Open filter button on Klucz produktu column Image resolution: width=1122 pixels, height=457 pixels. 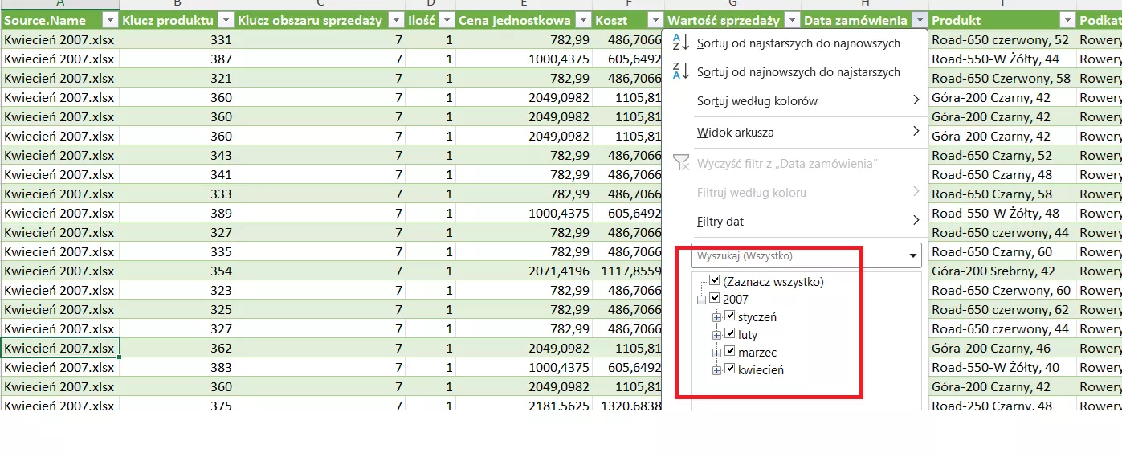click(x=226, y=21)
